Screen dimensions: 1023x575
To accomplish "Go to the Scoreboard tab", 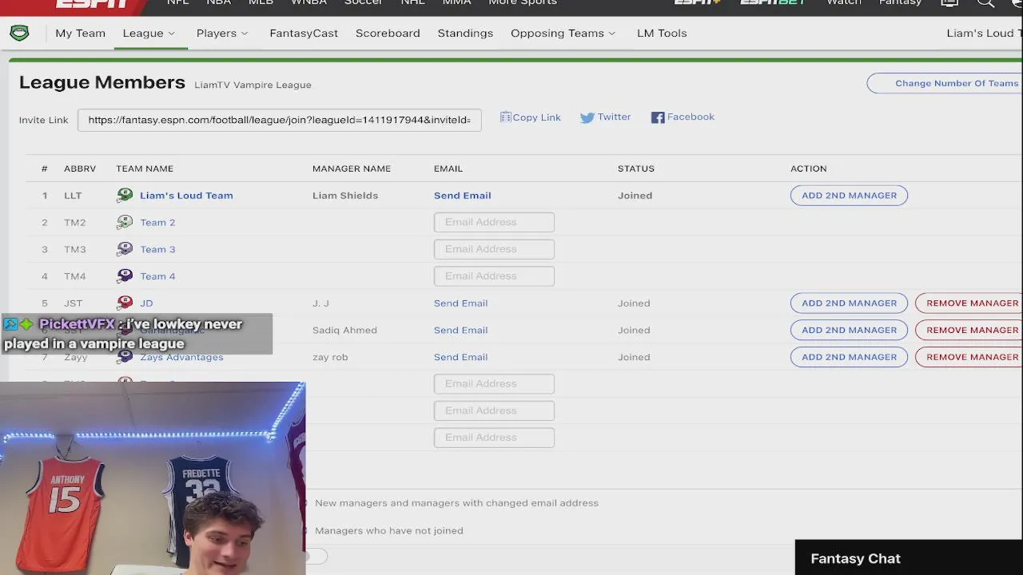I will click(388, 33).
